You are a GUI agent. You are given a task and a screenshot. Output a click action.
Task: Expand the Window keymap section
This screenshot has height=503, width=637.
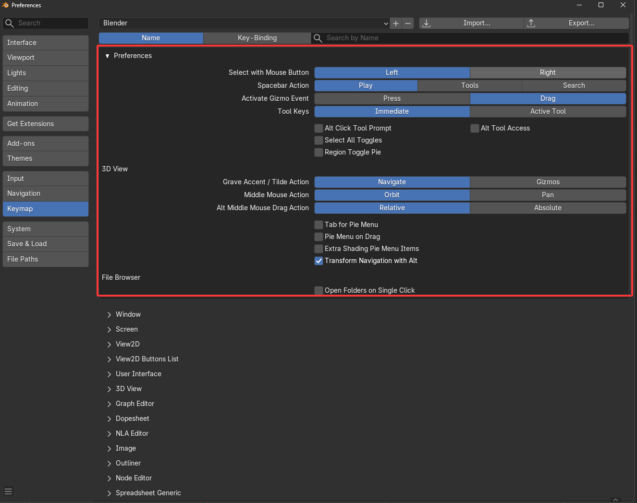[x=110, y=315]
